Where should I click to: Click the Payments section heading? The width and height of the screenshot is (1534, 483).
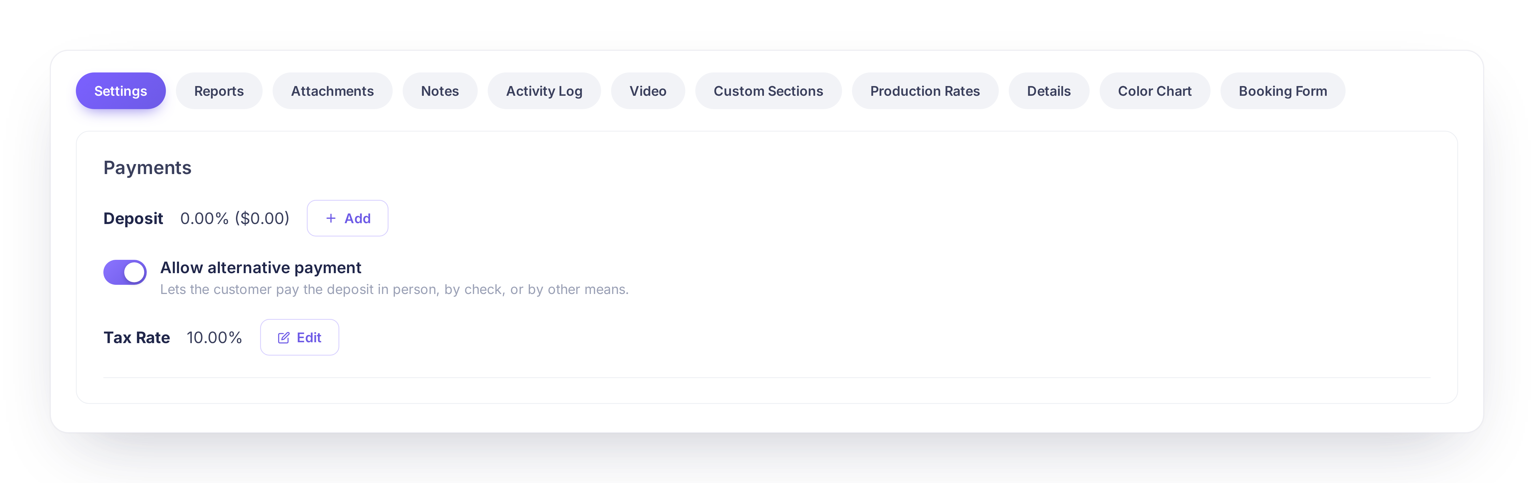point(148,168)
